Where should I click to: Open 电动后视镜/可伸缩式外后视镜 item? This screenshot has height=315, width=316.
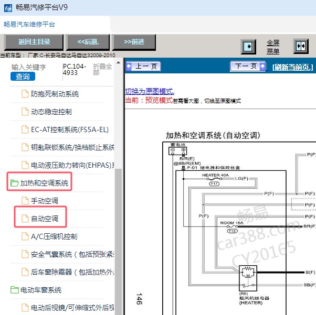[x=72, y=308]
